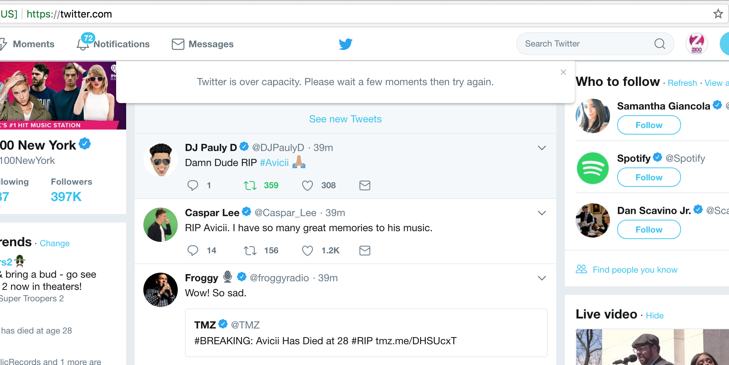Image resolution: width=729 pixels, height=365 pixels.
Task: Retweet Caspar Lee's RIP Avicii tweet
Action: [250, 250]
